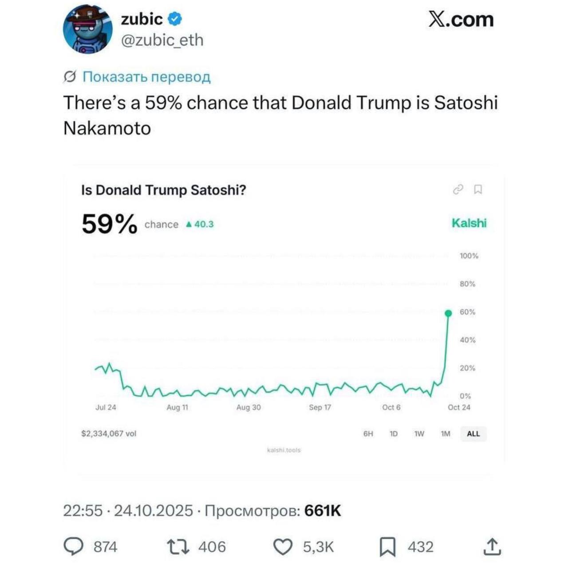Click the Kalshi brand link
This screenshot has width=568, height=568.
click(469, 223)
